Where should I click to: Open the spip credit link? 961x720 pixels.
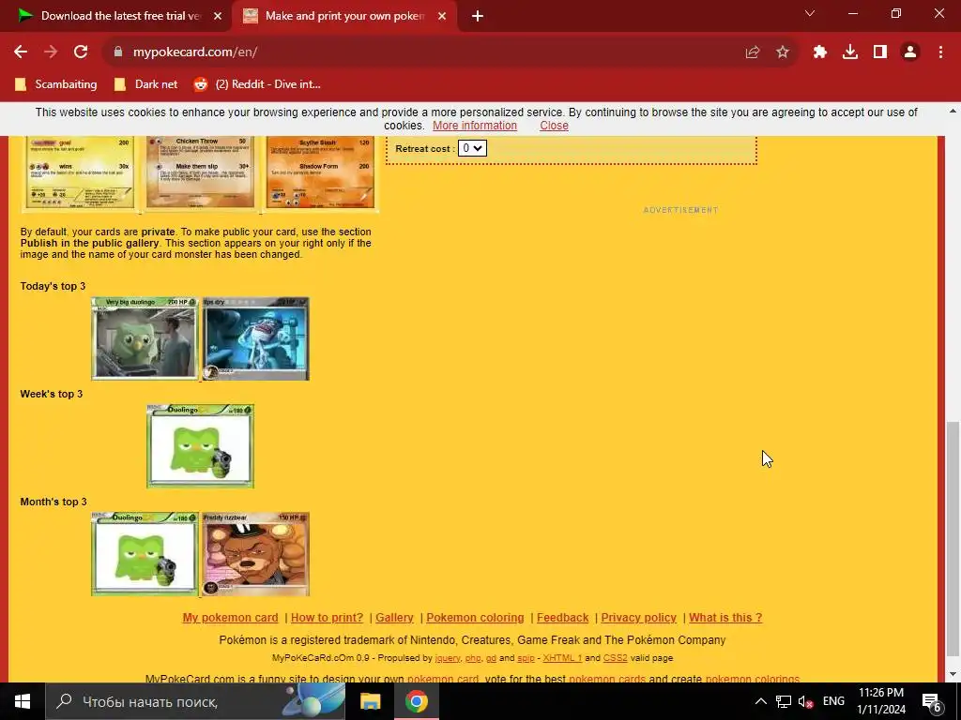(526, 658)
